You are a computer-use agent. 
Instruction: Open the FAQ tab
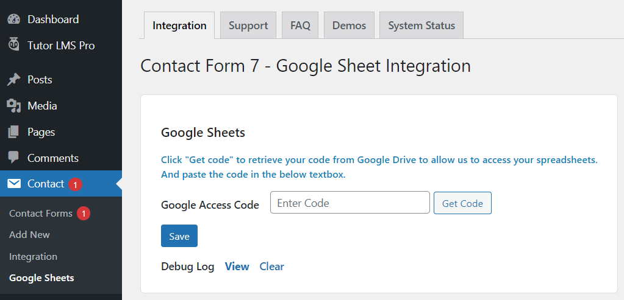(x=300, y=26)
